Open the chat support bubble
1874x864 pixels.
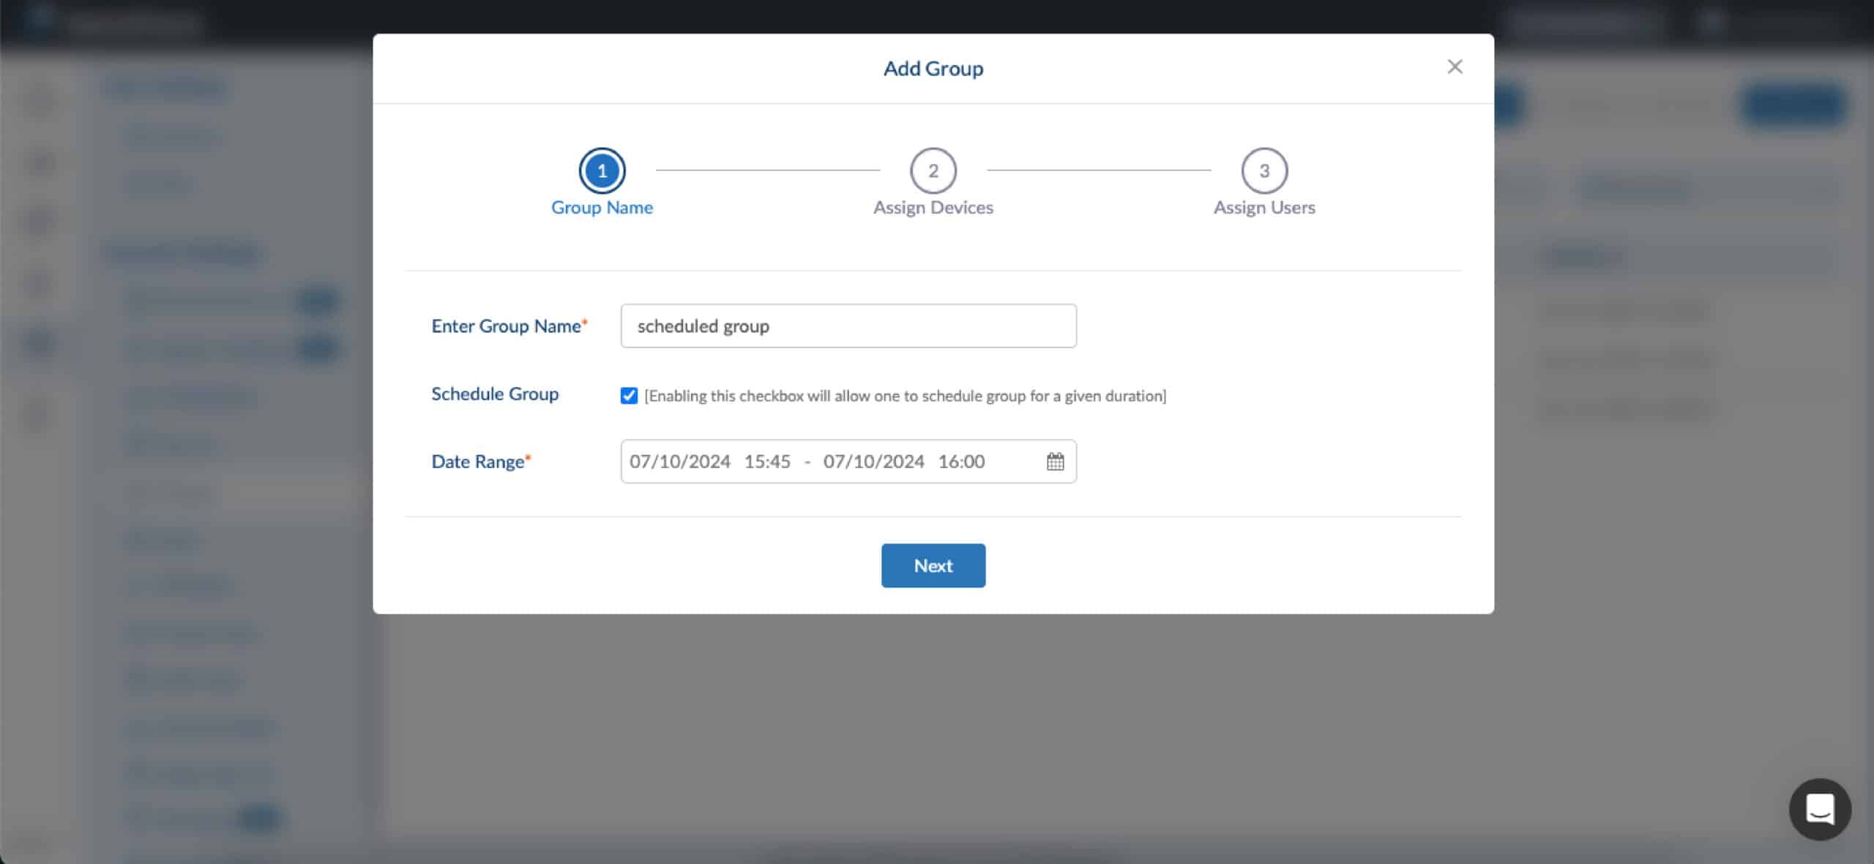(x=1820, y=809)
